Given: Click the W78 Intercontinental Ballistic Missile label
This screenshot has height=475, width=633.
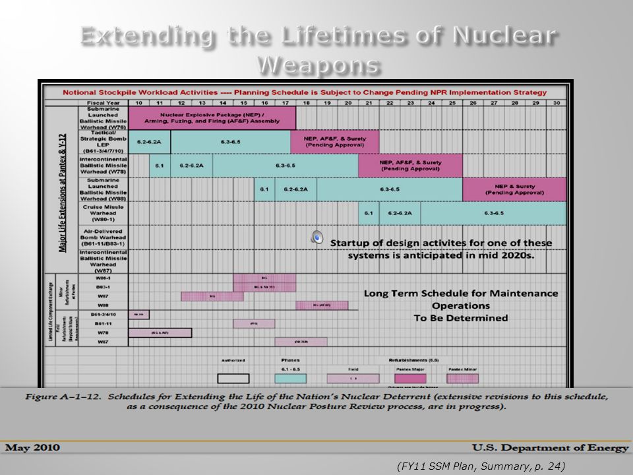Looking at the screenshot, I should point(103,166).
